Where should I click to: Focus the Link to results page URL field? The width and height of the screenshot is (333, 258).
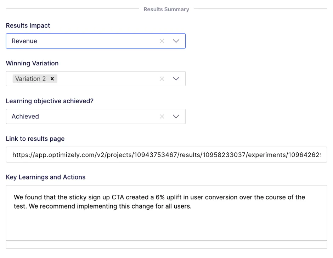click(166, 155)
